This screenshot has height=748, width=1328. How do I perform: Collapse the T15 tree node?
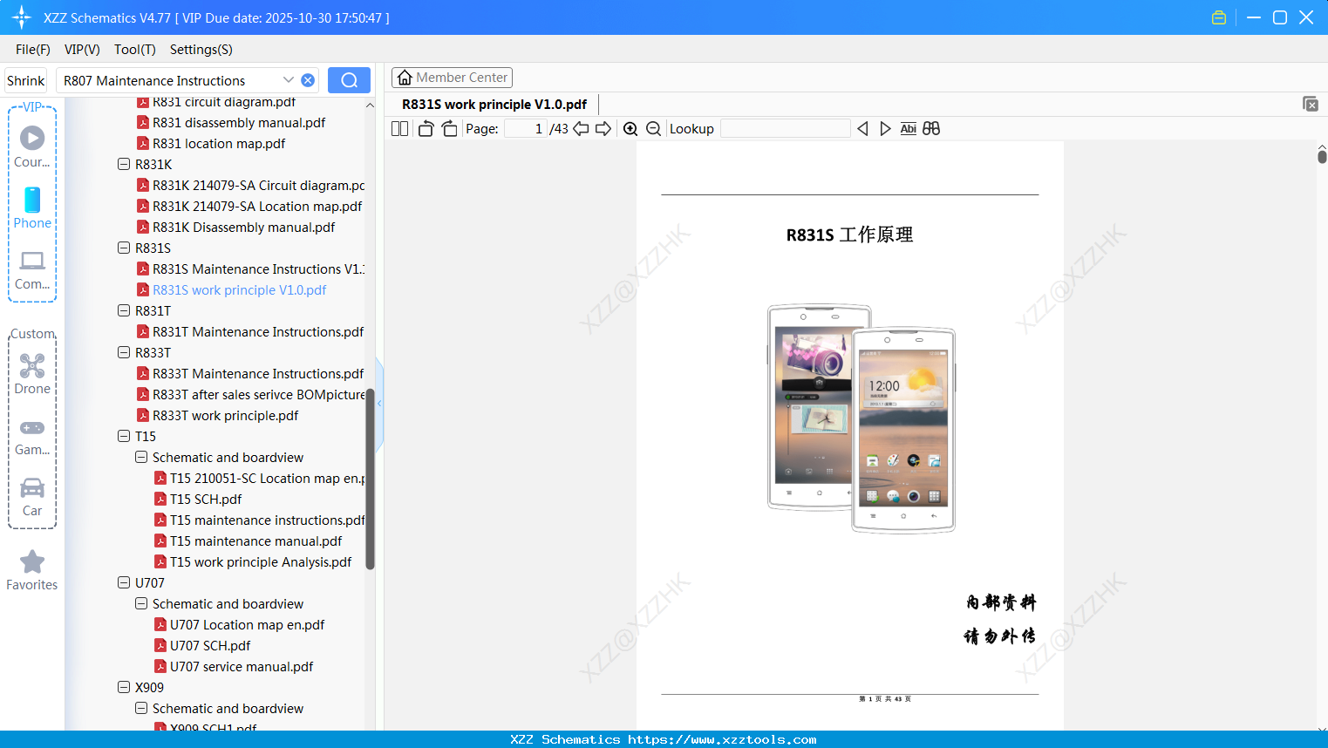[x=123, y=436]
